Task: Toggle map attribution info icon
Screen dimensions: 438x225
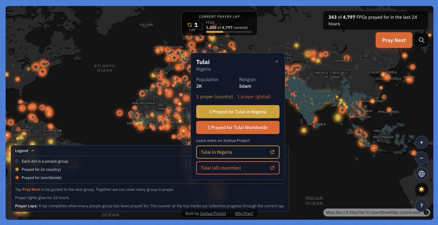Action: tap(426, 213)
